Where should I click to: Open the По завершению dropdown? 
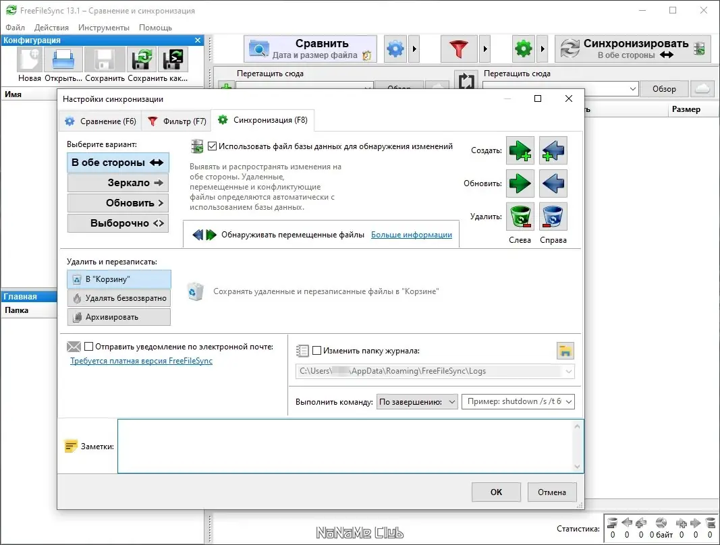pos(417,402)
